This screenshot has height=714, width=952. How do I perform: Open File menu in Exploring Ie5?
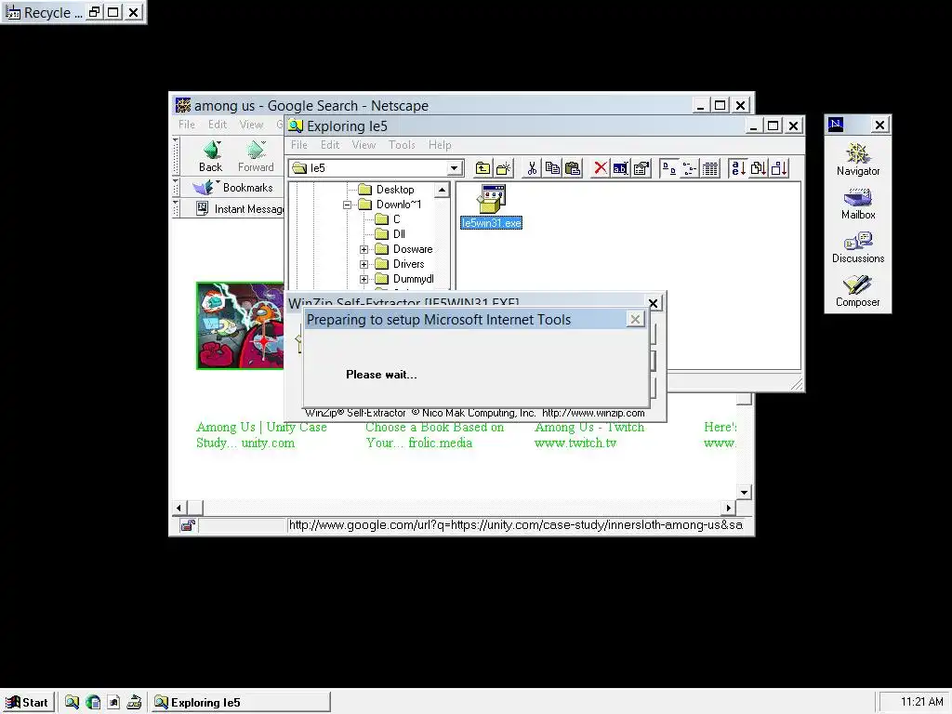point(299,145)
